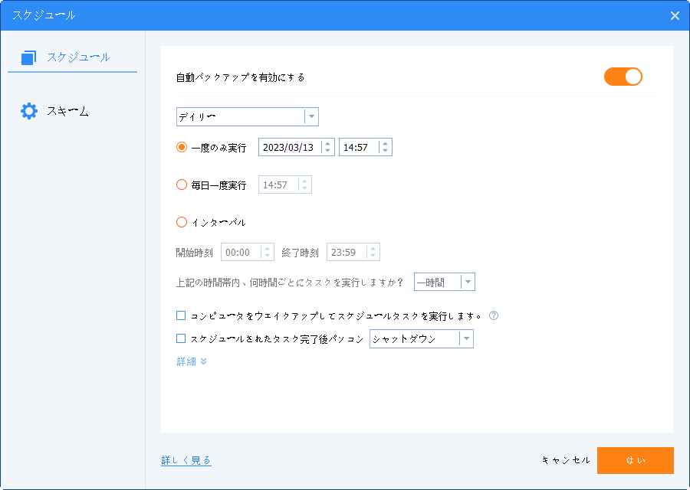Open the デイリー frequency dropdown
This screenshot has width=690, height=490.
click(248, 117)
